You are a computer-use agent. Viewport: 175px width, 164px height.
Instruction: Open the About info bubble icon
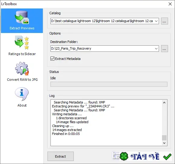click(22, 94)
